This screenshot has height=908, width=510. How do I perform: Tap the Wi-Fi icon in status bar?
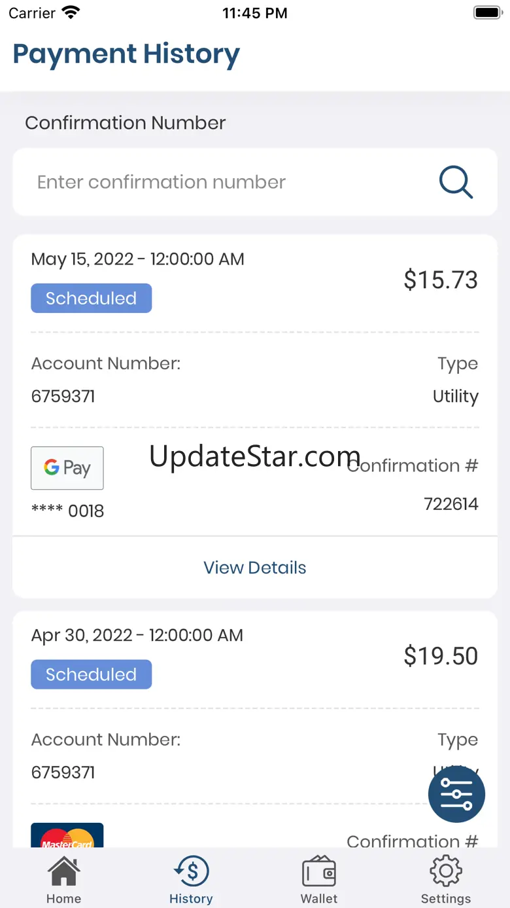point(70,12)
